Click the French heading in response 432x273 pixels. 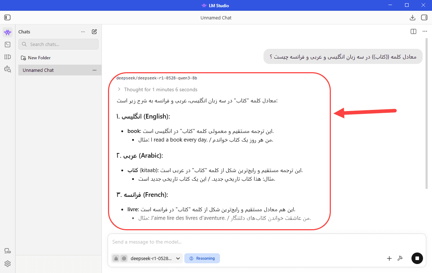pos(142,195)
